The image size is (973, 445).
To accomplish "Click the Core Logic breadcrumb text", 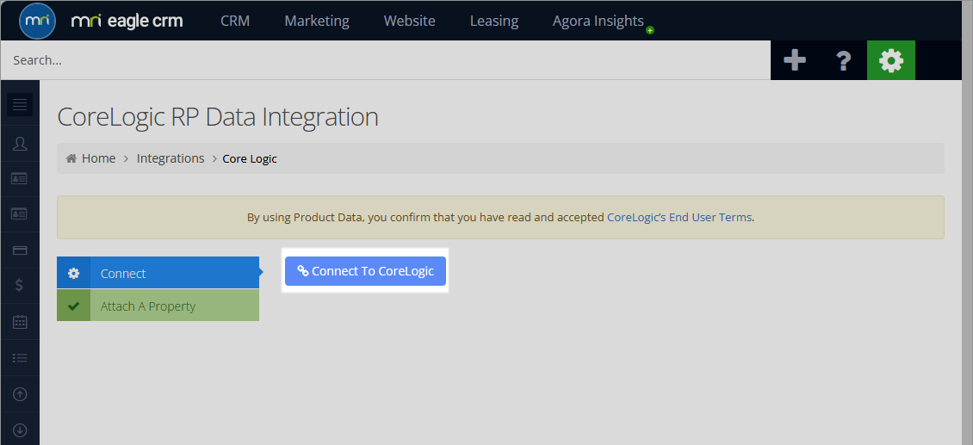I will (x=250, y=159).
